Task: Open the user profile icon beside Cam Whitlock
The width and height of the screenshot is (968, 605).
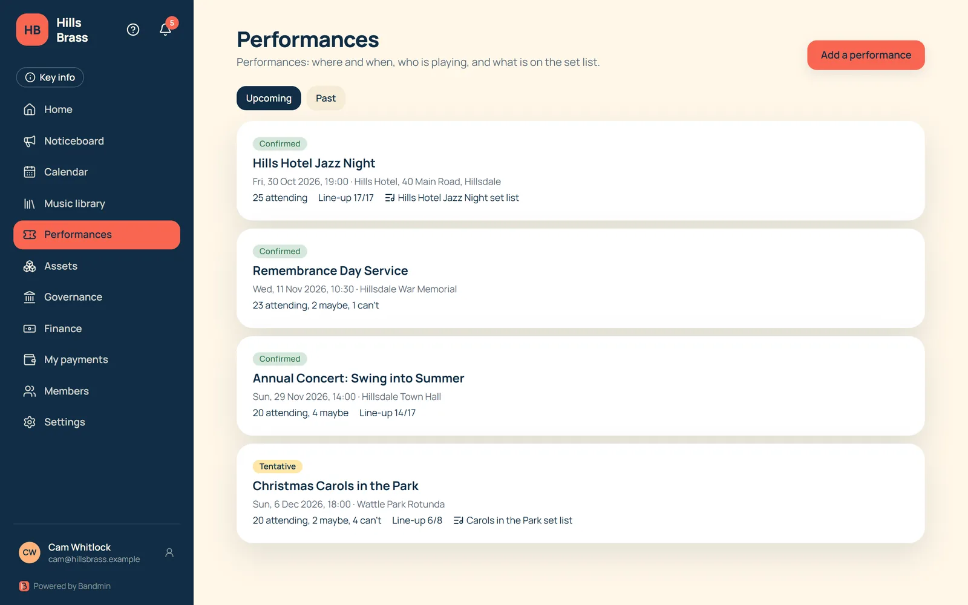Action: point(169,552)
